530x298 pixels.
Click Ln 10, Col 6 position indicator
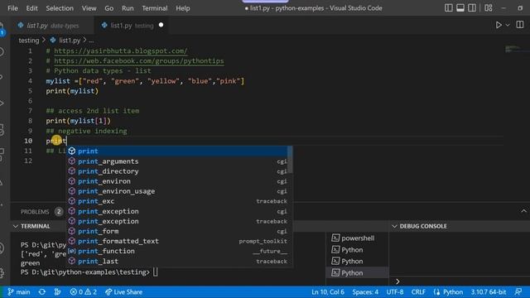[x=328, y=292]
